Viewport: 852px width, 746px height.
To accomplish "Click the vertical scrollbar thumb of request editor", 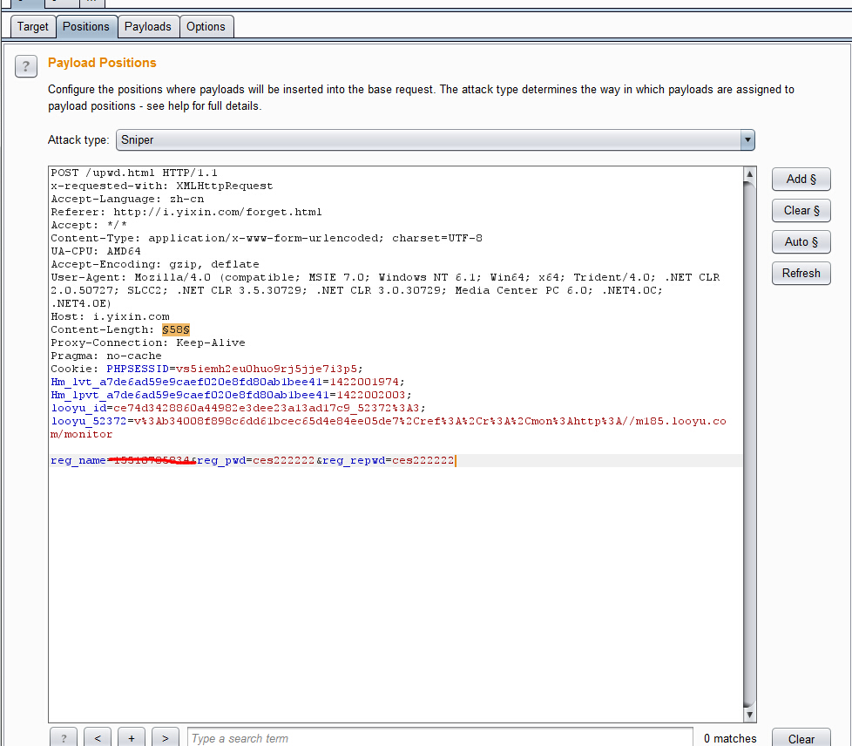I will click(x=749, y=444).
